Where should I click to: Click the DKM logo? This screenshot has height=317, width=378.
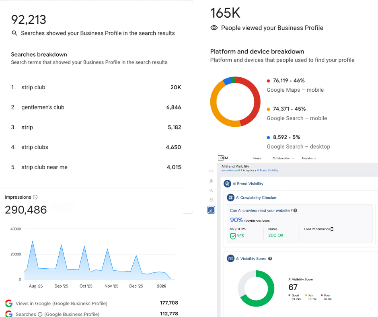coord(223,158)
